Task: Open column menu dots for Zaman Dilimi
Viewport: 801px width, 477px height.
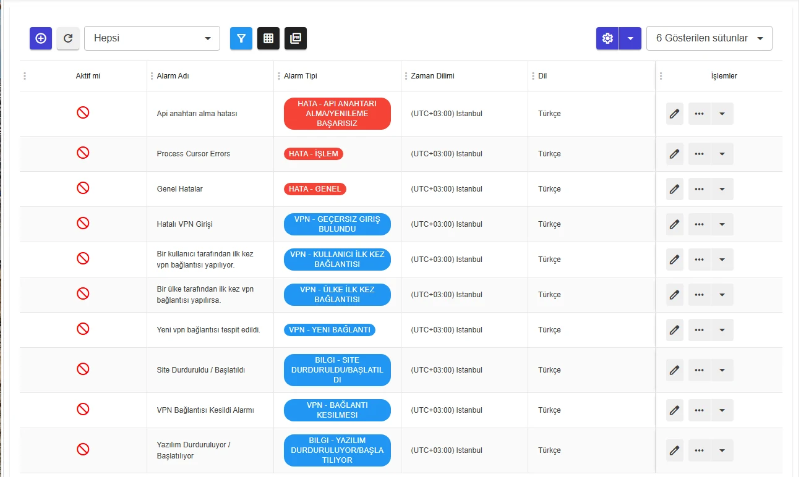Action: coord(406,76)
